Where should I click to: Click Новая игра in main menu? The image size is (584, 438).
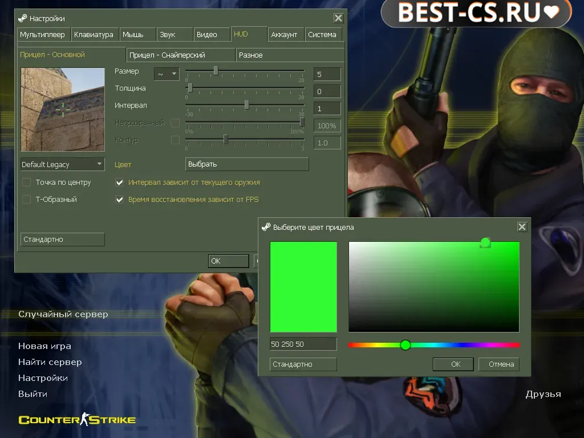[x=44, y=346]
